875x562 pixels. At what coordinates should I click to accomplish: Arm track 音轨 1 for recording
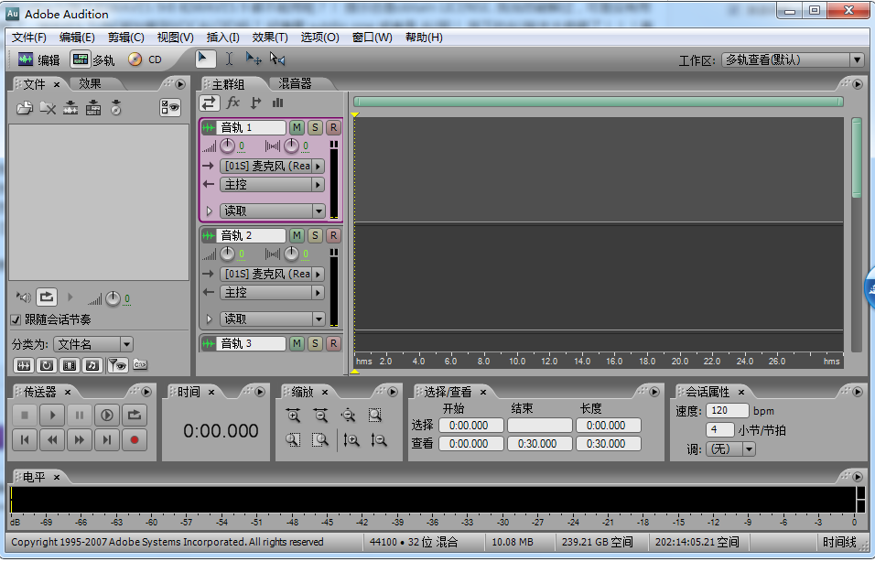334,127
